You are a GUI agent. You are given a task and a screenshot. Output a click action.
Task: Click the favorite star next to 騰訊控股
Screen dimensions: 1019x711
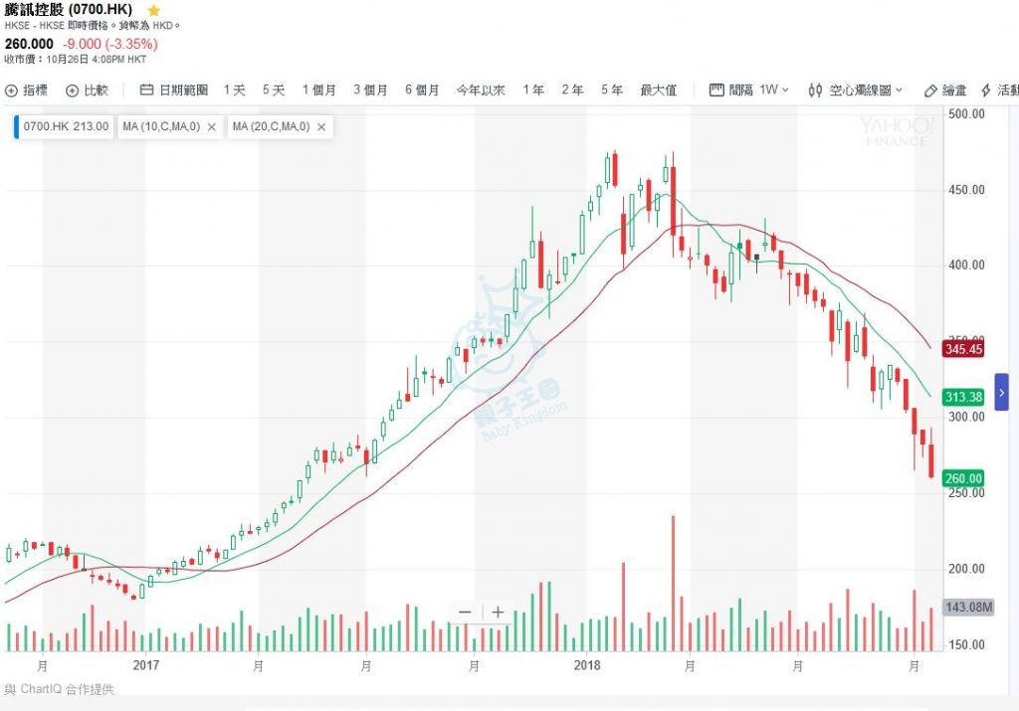click(x=153, y=10)
